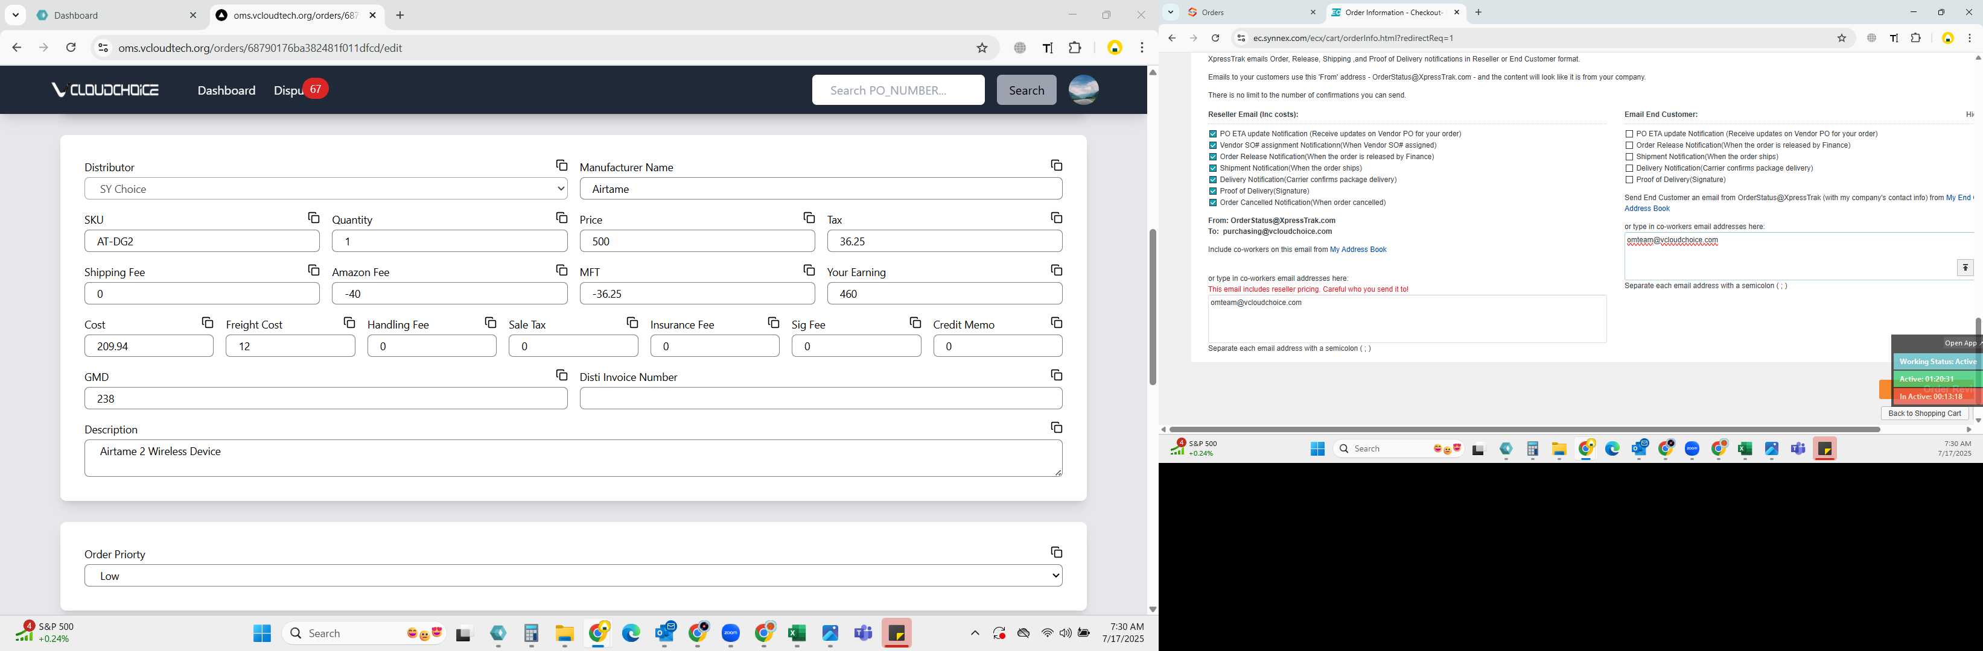Go Back to Shopping Cart
1983x651 pixels.
1924,414
